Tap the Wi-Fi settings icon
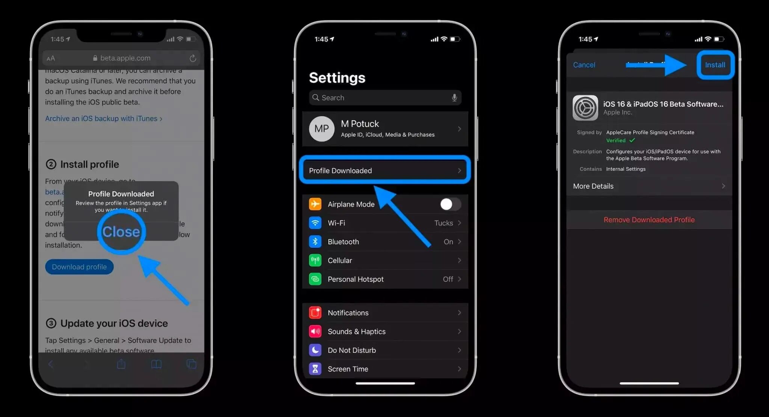 tap(315, 223)
